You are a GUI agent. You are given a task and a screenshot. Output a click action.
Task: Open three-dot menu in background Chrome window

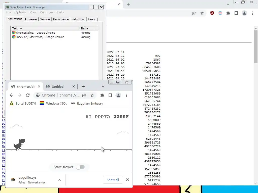point(252,13)
